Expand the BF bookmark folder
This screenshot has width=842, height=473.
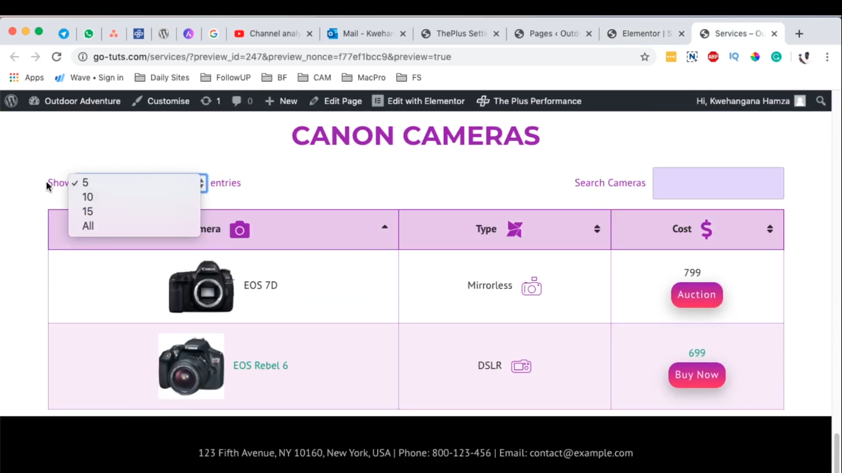click(x=274, y=78)
